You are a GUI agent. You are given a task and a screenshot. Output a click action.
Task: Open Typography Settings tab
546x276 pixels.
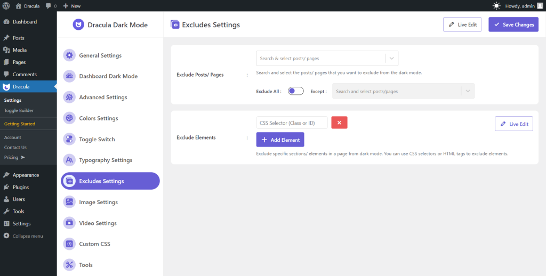tap(110, 160)
